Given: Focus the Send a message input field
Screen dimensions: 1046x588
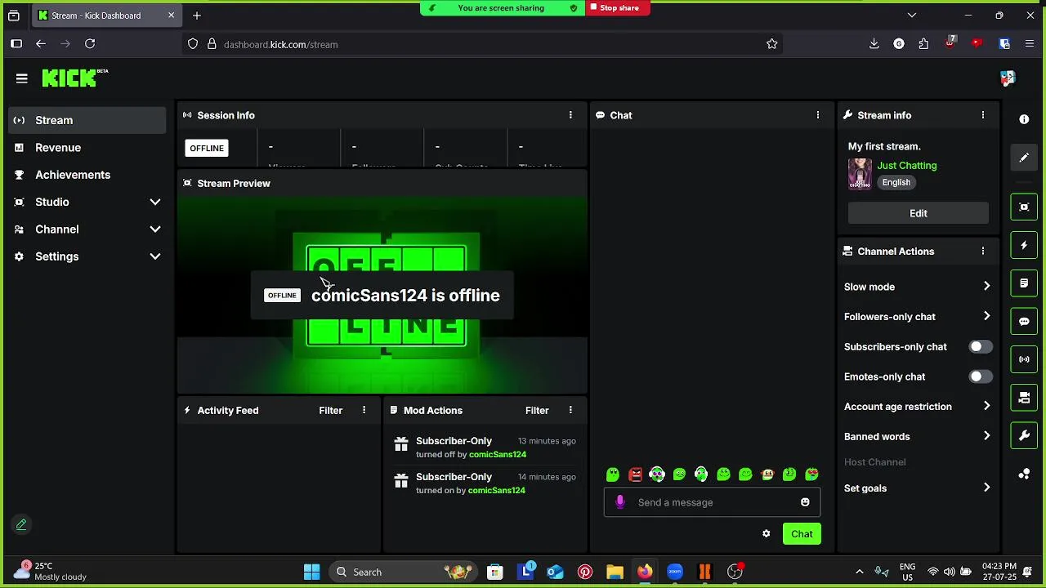Looking at the screenshot, I should pos(712,502).
